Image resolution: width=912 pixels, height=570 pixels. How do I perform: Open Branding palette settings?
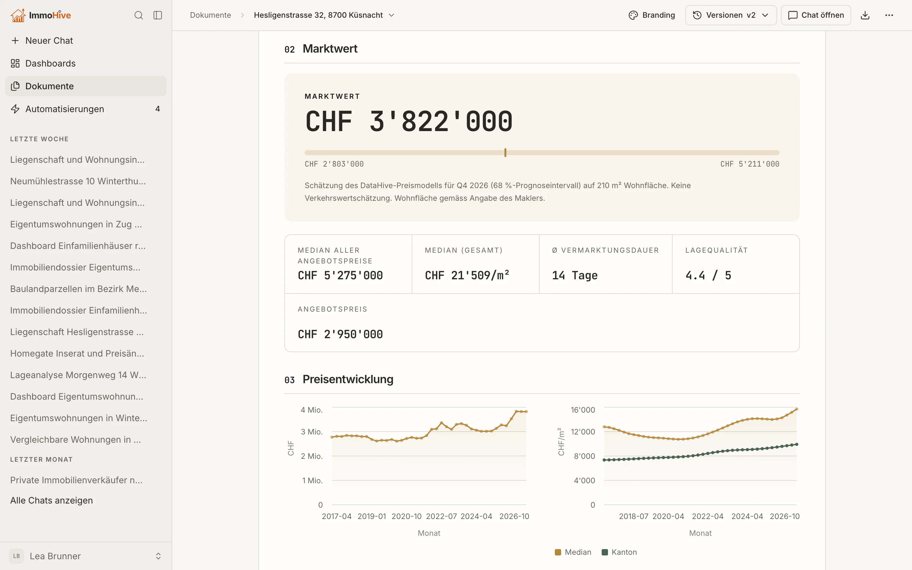652,15
